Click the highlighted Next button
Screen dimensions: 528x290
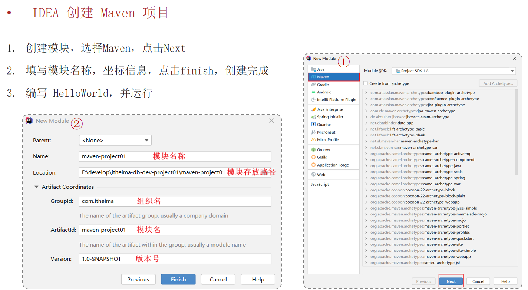[x=451, y=281]
